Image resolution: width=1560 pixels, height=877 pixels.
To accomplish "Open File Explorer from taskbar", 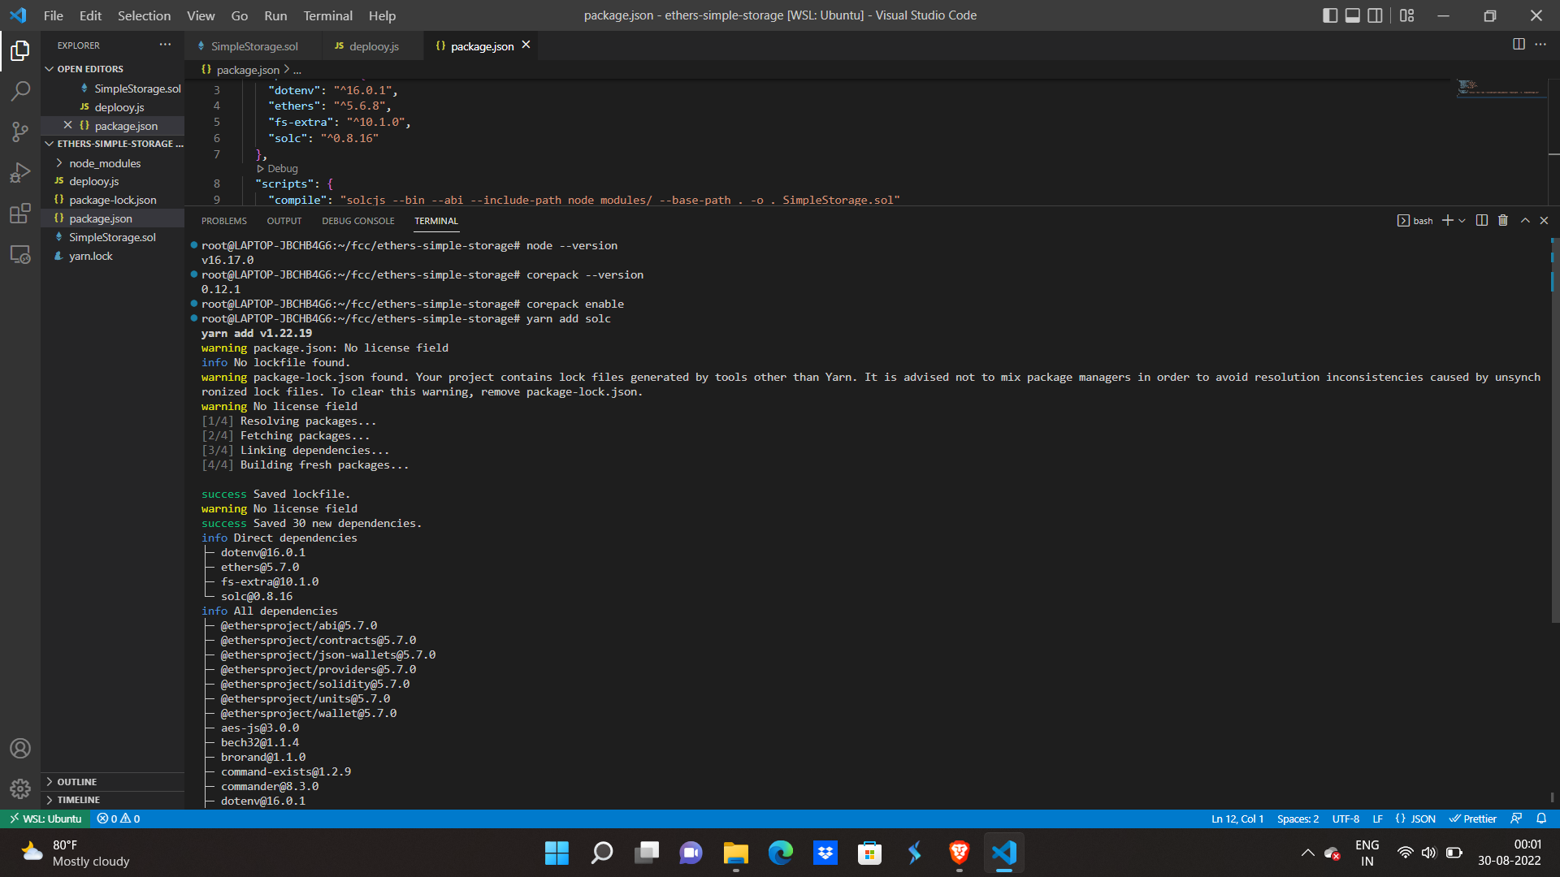I will pyautogui.click(x=736, y=853).
